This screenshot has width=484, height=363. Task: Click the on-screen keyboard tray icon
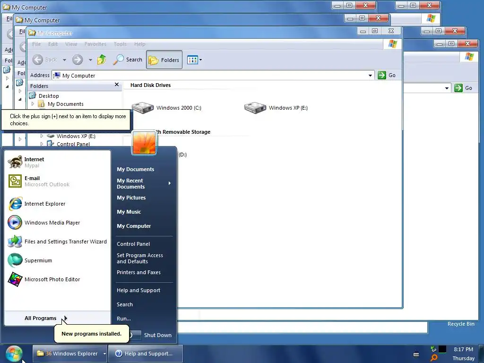click(416, 354)
